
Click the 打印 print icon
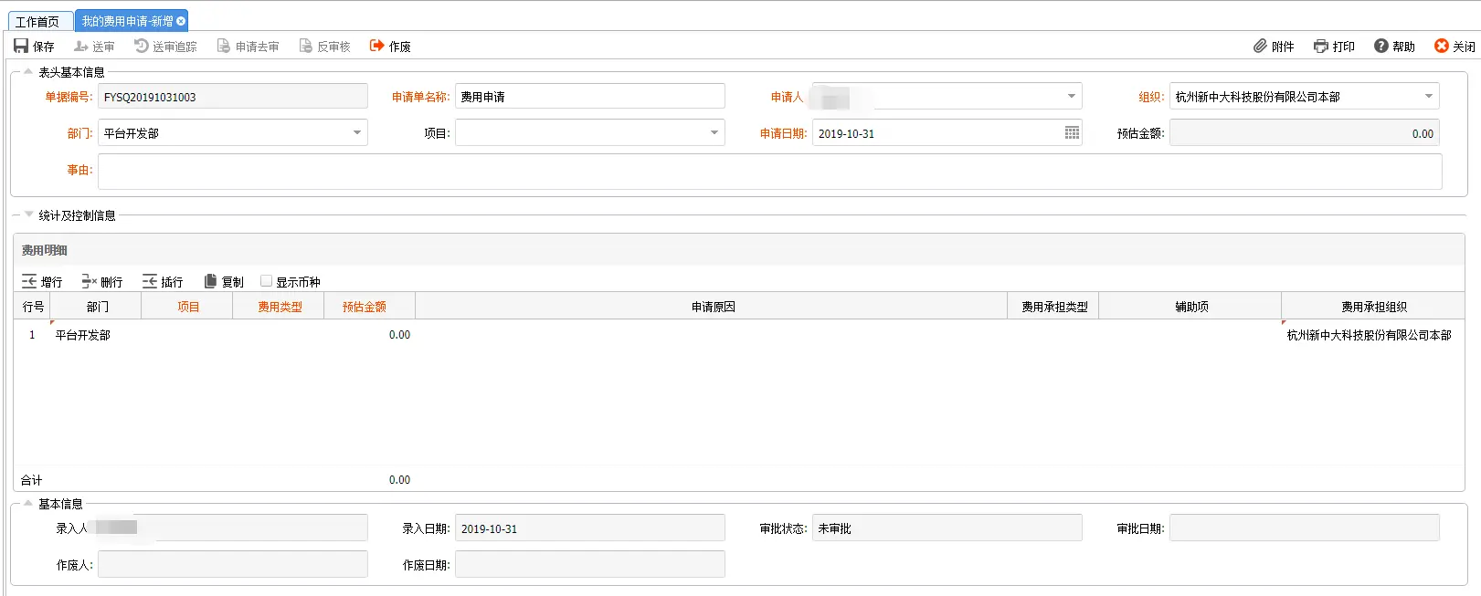[1321, 46]
